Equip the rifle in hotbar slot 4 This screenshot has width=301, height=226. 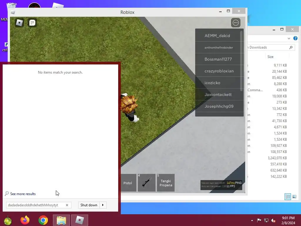click(146, 183)
